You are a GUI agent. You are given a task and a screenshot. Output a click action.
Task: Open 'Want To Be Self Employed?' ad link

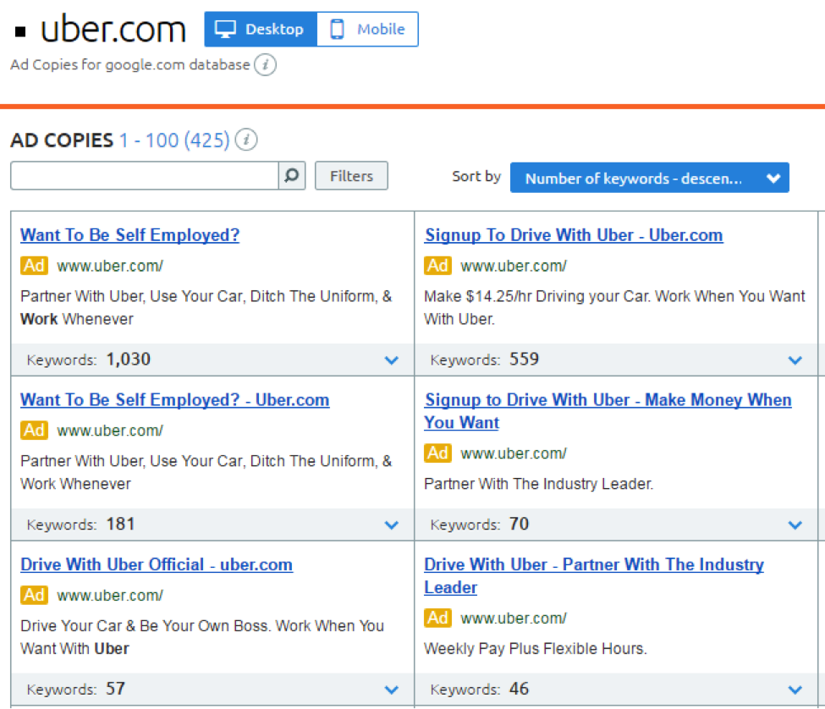pyautogui.click(x=130, y=234)
